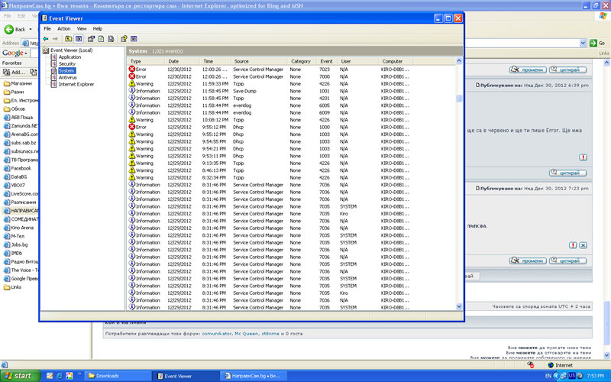611x382 pixels.
Task: Open the Facebook favorite link
Action: pyautogui.click(x=18, y=168)
